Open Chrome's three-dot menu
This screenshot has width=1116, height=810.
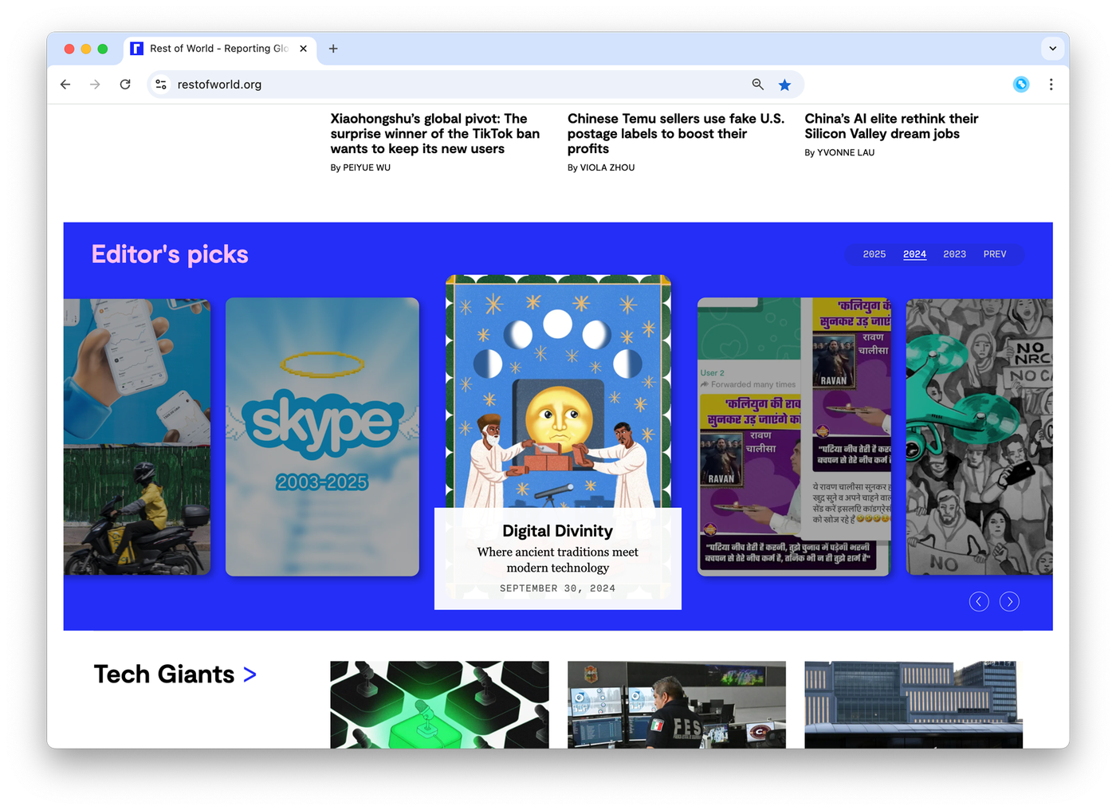[1051, 85]
